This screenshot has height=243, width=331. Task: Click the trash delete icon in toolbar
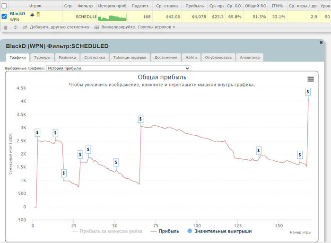pyautogui.click(x=6, y=27)
